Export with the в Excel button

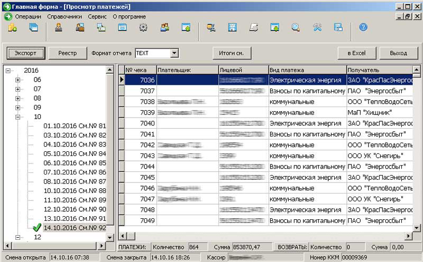356,53
